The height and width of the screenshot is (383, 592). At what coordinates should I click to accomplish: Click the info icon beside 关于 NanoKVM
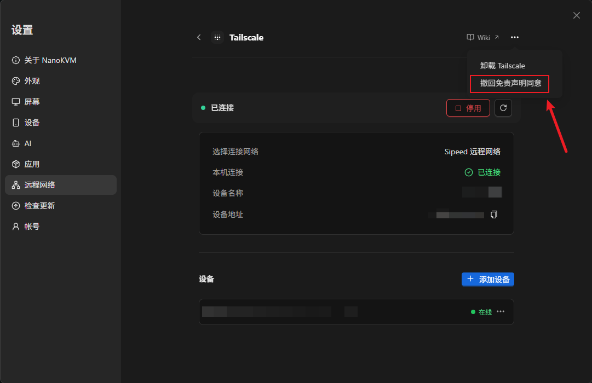[x=16, y=60]
